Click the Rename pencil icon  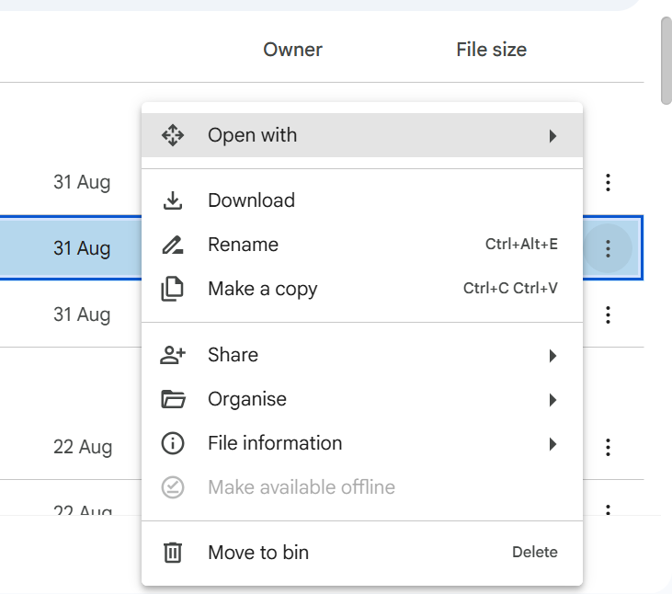tap(172, 245)
